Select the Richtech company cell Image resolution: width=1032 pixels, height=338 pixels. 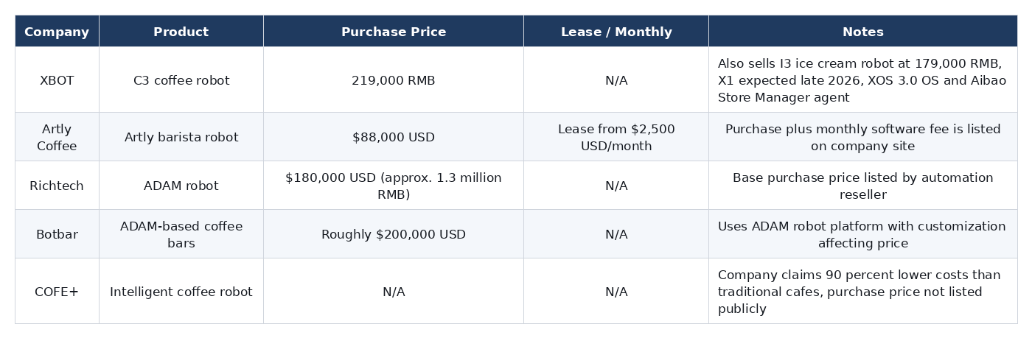(57, 186)
